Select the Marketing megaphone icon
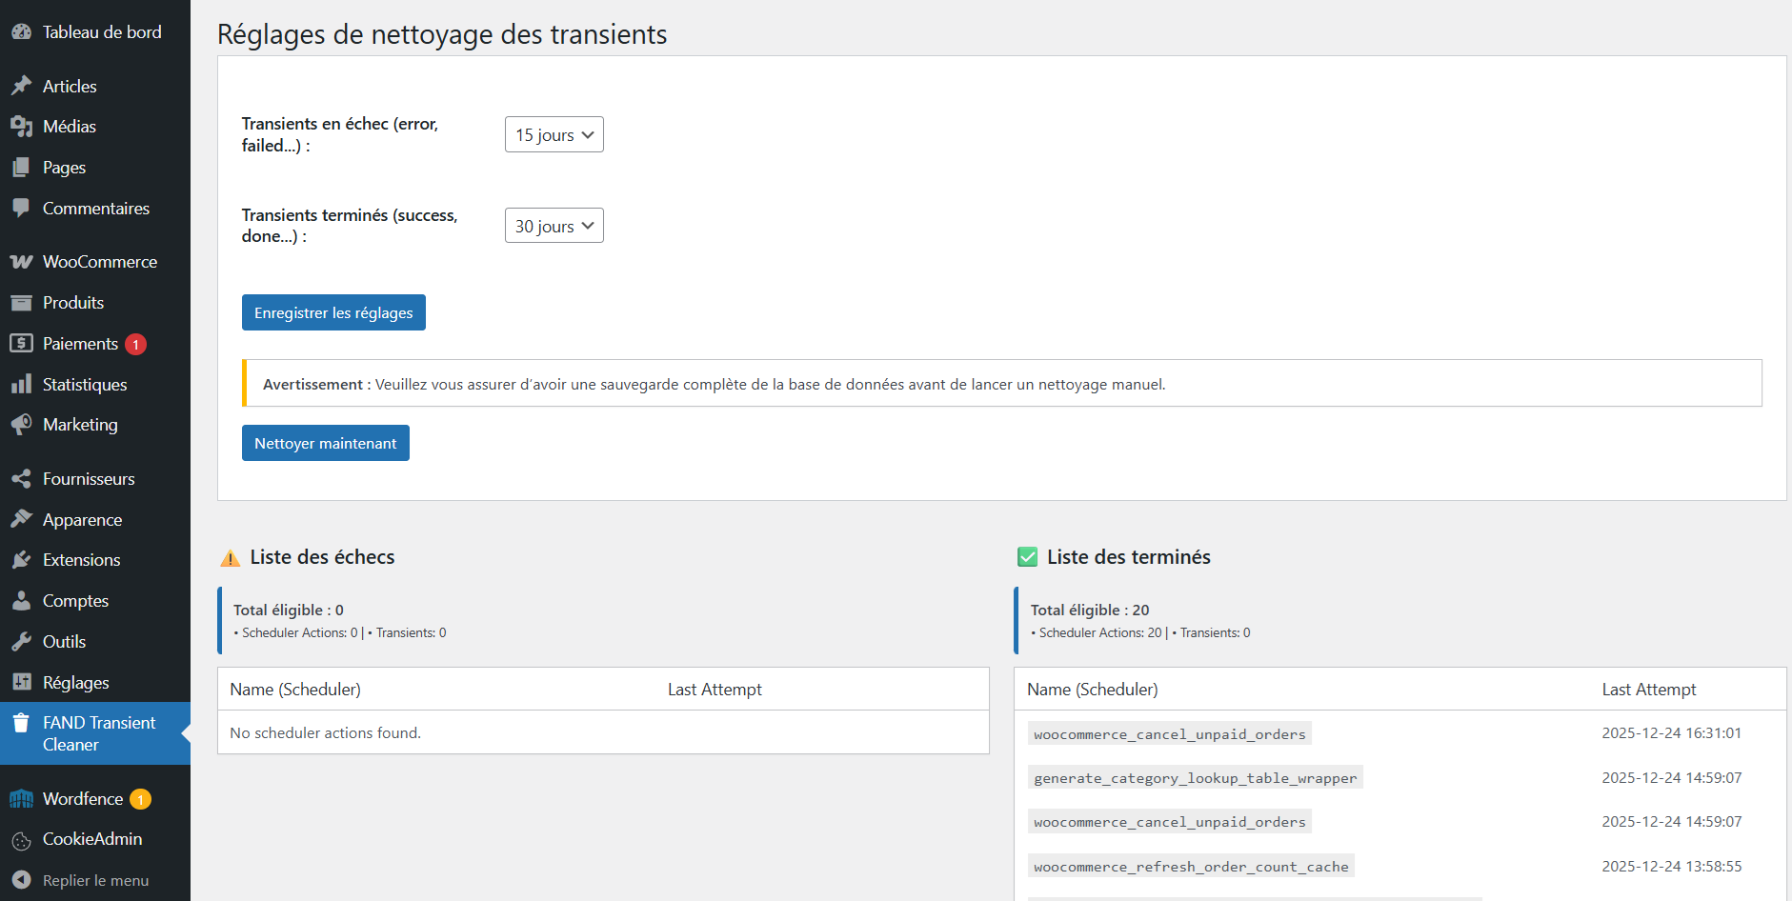The width and height of the screenshot is (1792, 901). click(x=21, y=424)
